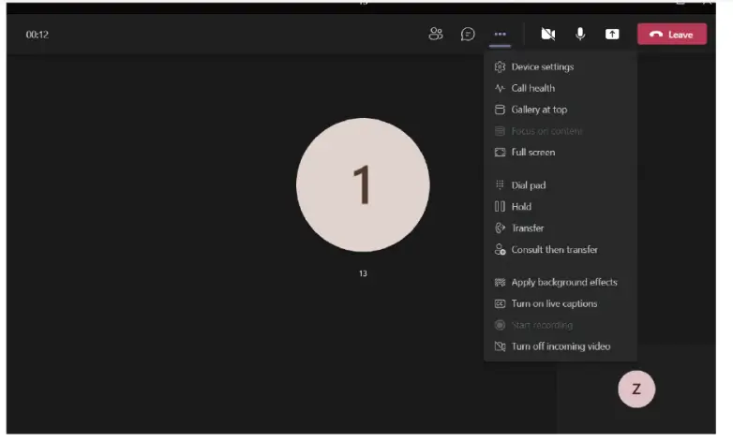Image resolution: width=733 pixels, height=441 pixels.
Task: Click the incoming video off icon
Action: point(500,346)
